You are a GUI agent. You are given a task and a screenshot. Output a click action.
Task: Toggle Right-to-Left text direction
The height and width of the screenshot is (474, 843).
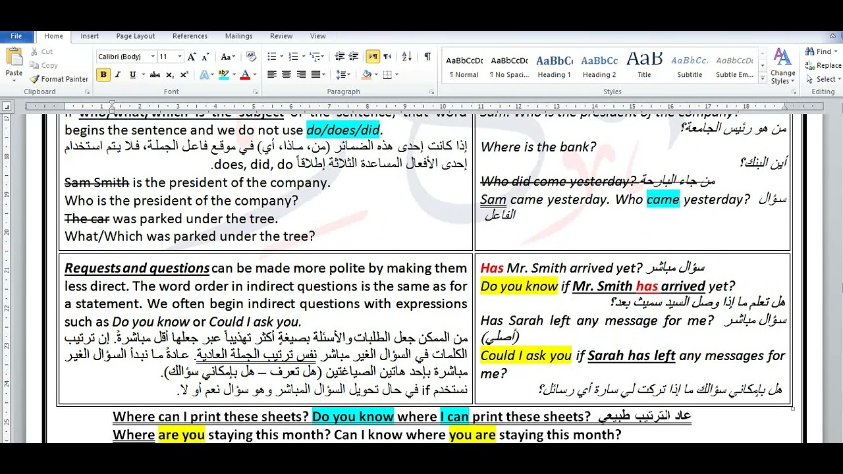pyautogui.click(x=387, y=57)
